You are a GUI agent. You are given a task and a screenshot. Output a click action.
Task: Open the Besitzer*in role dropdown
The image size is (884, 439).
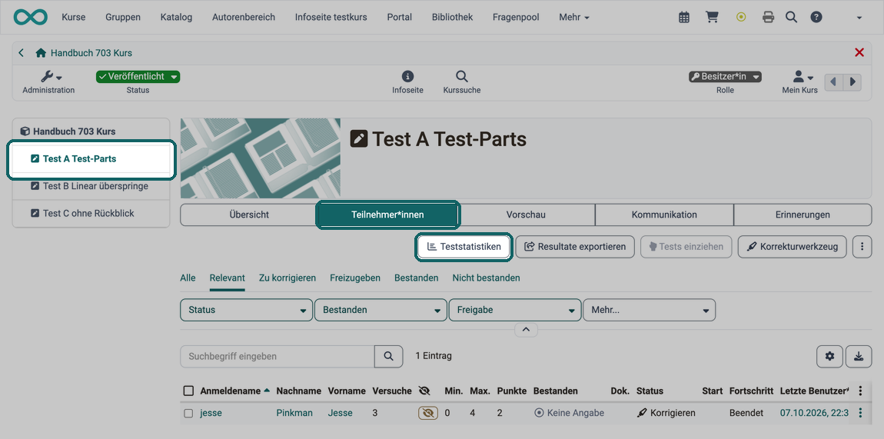point(725,77)
